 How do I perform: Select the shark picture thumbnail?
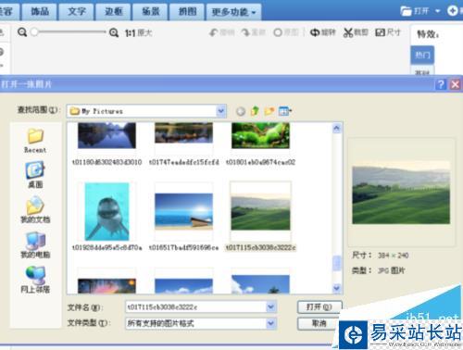[x=106, y=211]
